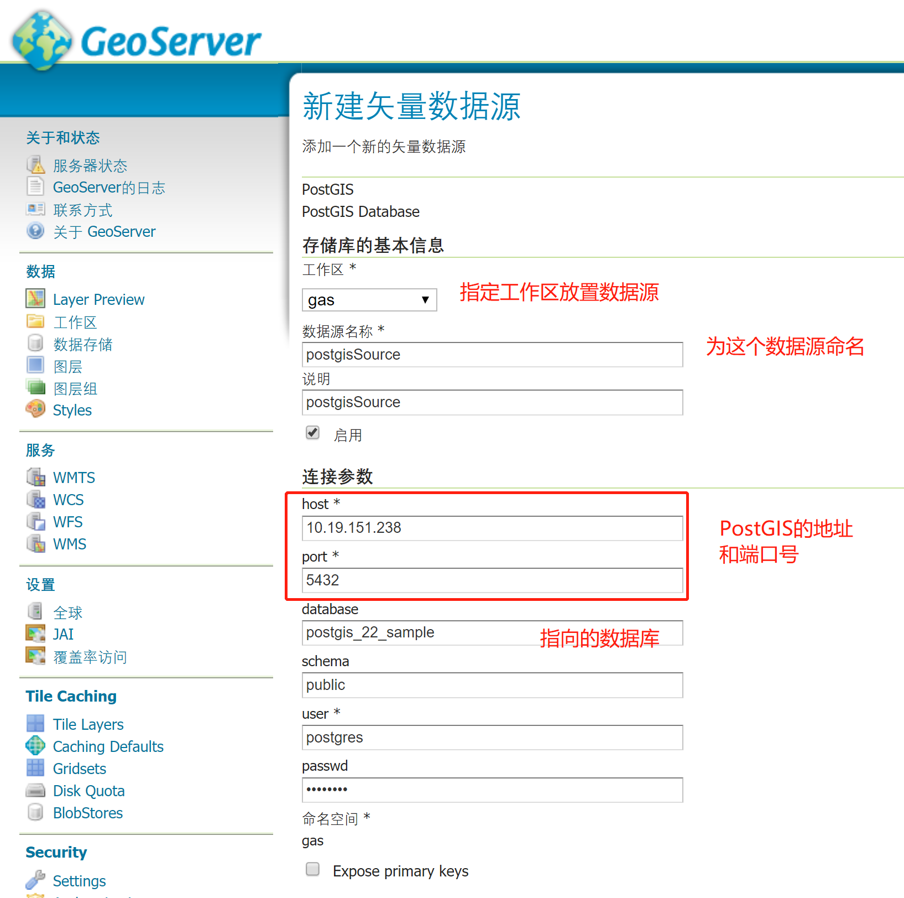Click the database input field
The width and height of the screenshot is (904, 898).
493,633
